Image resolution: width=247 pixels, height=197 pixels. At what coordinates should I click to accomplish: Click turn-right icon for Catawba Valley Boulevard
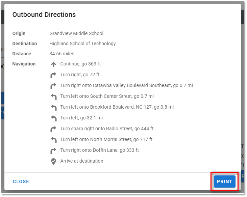53,86
